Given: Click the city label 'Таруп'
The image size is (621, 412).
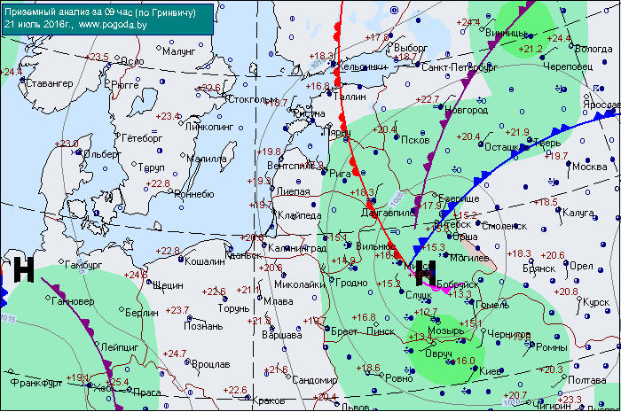Looking at the screenshot, I should pyautogui.click(x=151, y=167).
